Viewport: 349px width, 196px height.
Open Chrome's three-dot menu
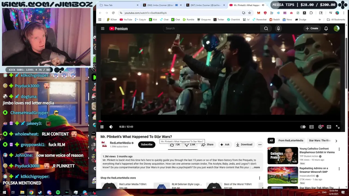(344, 13)
